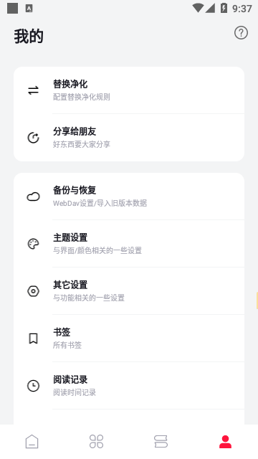Tap the hexagon gear icon for 其它设置
258x459 pixels.
tap(34, 291)
